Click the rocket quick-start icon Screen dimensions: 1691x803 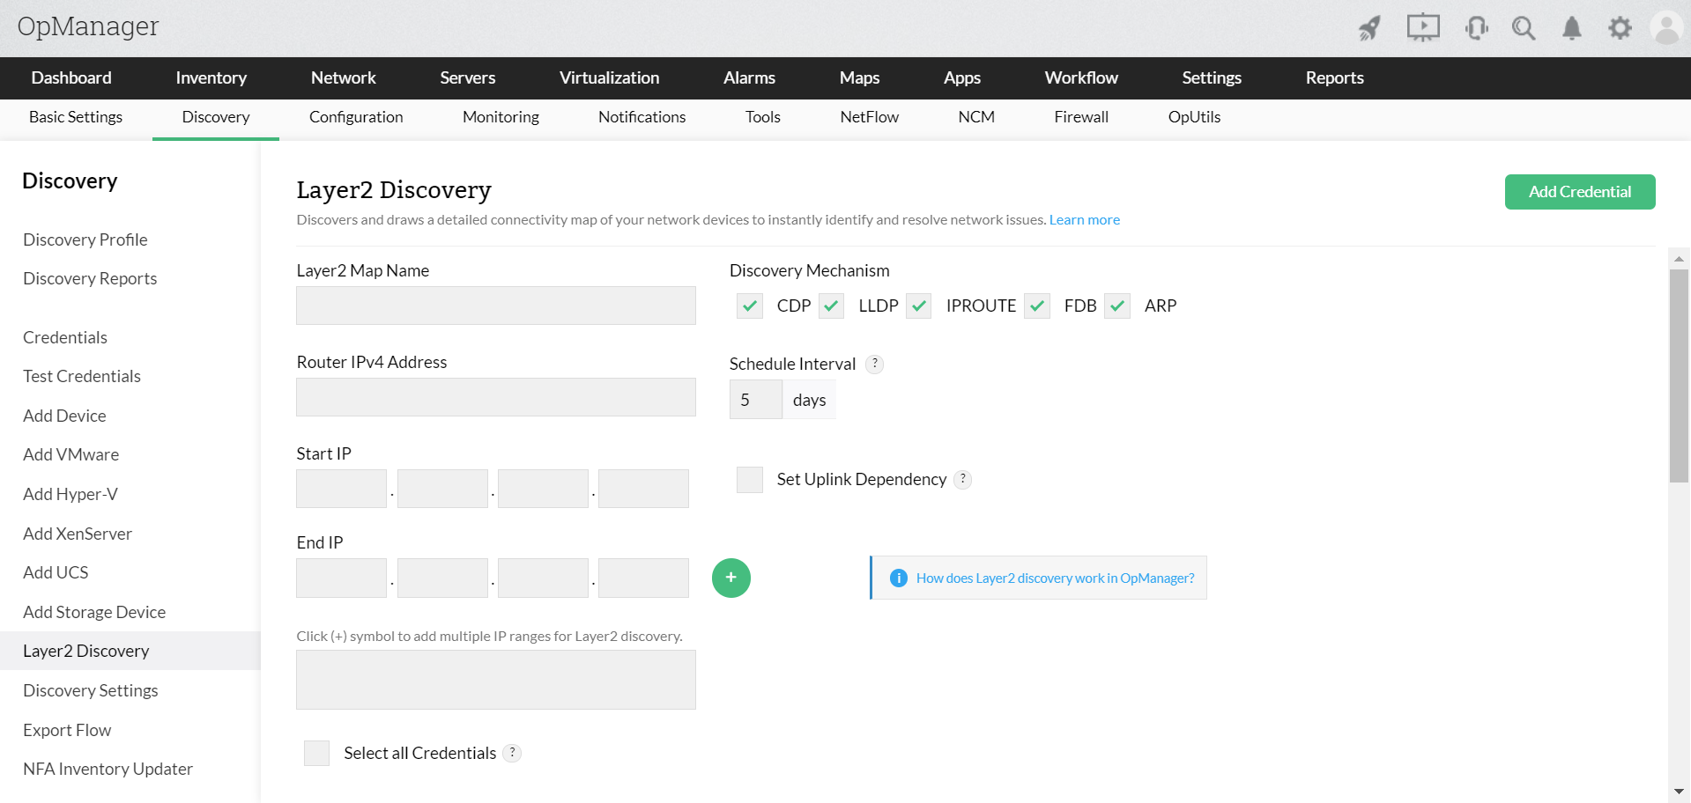[x=1368, y=28]
